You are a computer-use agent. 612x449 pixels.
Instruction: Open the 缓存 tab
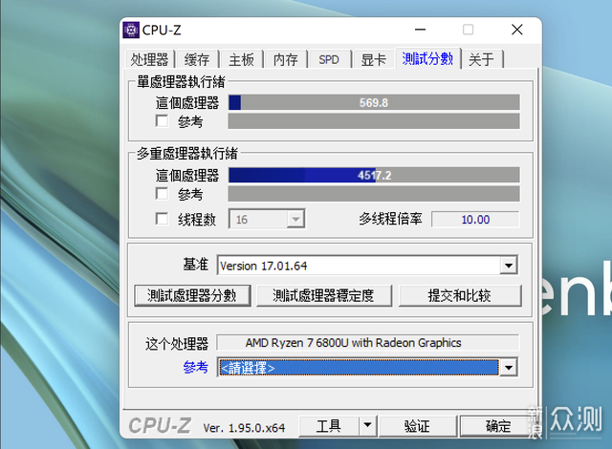197,60
